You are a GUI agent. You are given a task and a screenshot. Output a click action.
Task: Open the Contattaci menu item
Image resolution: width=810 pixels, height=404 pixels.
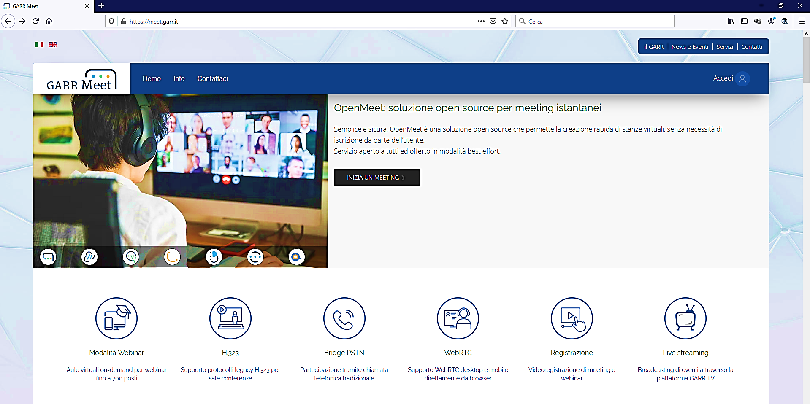[x=212, y=78]
